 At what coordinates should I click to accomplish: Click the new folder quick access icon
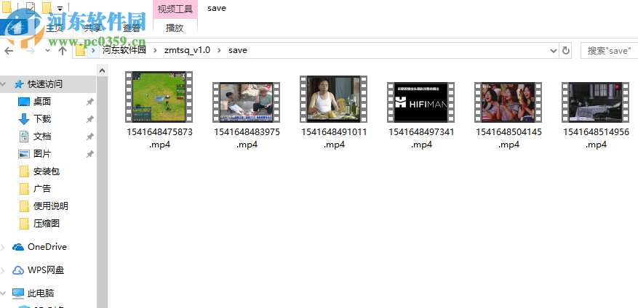(47, 7)
